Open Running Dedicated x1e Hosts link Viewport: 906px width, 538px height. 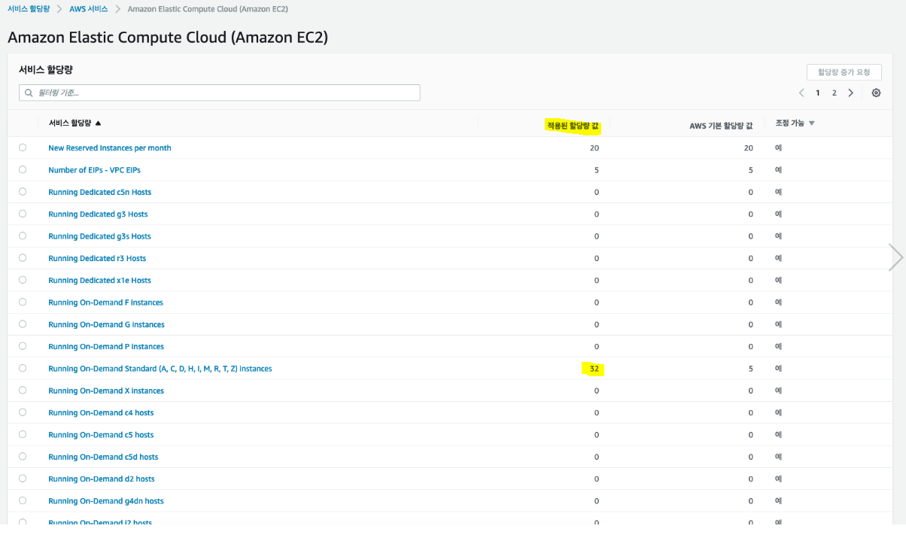(99, 280)
